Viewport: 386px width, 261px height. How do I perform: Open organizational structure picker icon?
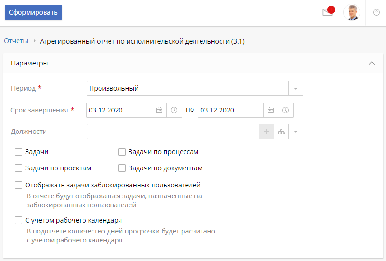[x=281, y=131]
